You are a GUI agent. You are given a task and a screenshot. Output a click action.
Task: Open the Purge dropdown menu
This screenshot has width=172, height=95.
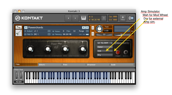tap(87, 31)
